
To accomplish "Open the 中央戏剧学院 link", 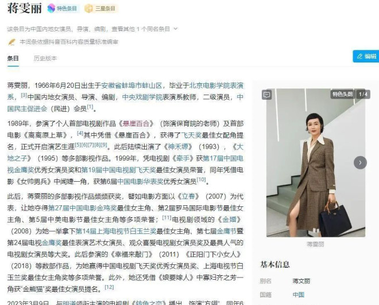I will (x=142, y=97).
